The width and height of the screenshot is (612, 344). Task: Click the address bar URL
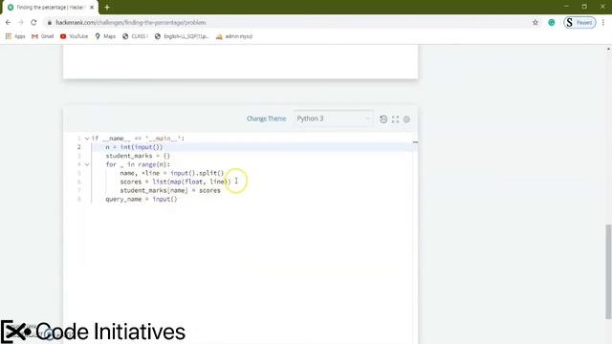(x=131, y=23)
